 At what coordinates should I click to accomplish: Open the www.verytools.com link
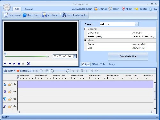tap(82, 9)
